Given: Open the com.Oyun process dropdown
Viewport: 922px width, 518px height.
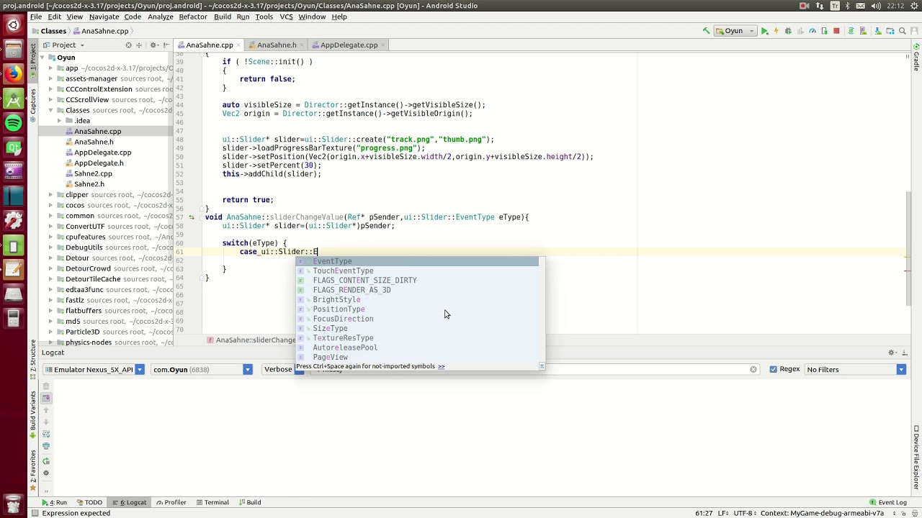Looking at the screenshot, I should [x=202, y=369].
